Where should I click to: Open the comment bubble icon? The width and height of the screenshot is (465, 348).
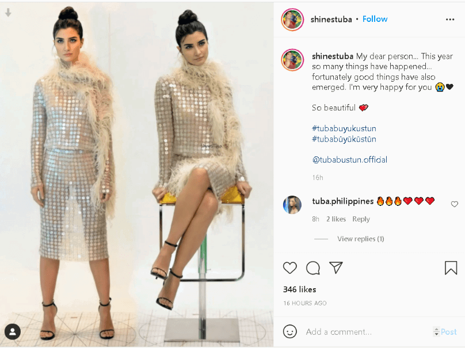313,268
